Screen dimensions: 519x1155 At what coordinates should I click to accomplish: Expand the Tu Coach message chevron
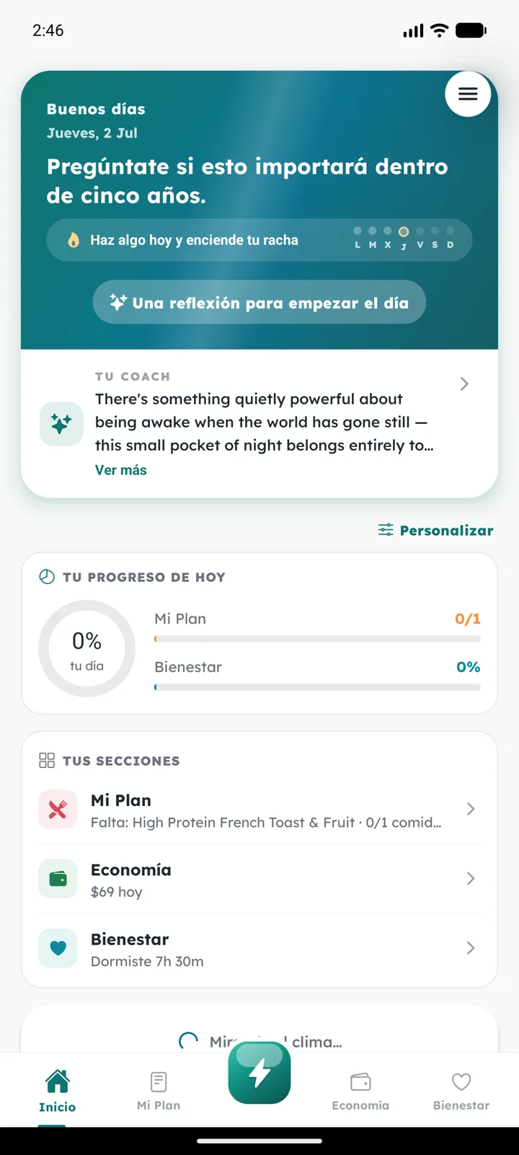(465, 384)
